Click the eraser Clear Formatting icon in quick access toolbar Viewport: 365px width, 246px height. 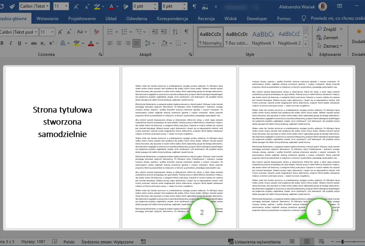pos(126,7)
